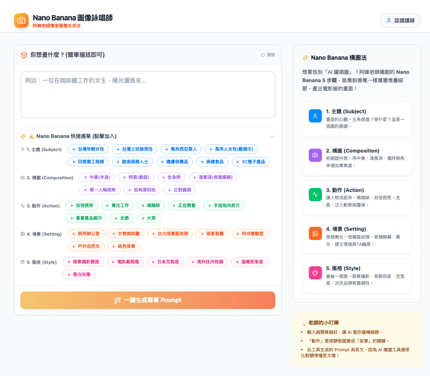Click the green Action pulse icon
430x376 pixels.
pos(315,194)
